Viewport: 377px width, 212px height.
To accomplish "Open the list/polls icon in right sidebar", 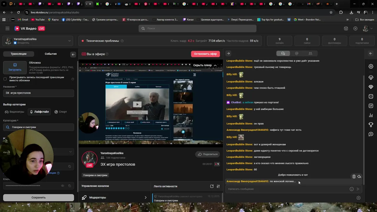I will pos(371,106).
